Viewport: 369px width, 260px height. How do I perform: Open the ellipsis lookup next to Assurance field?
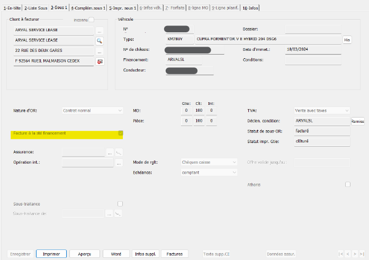click(110, 153)
